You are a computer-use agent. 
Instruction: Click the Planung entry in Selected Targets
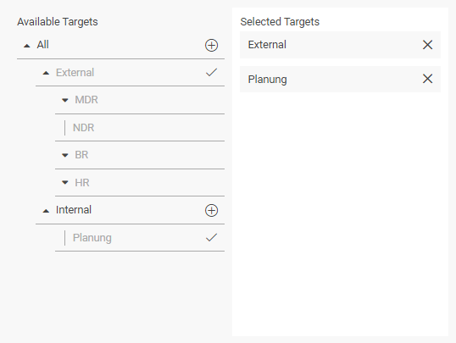pos(340,79)
